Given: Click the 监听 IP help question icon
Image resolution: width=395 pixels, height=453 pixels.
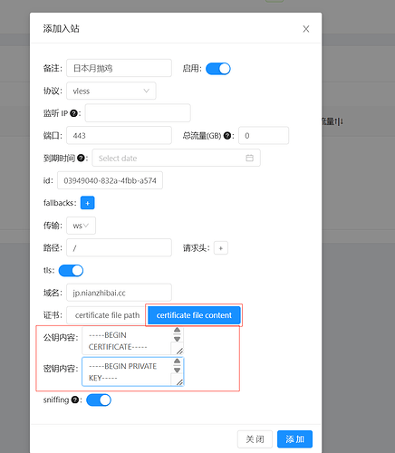Looking at the screenshot, I should pyautogui.click(x=73, y=113).
